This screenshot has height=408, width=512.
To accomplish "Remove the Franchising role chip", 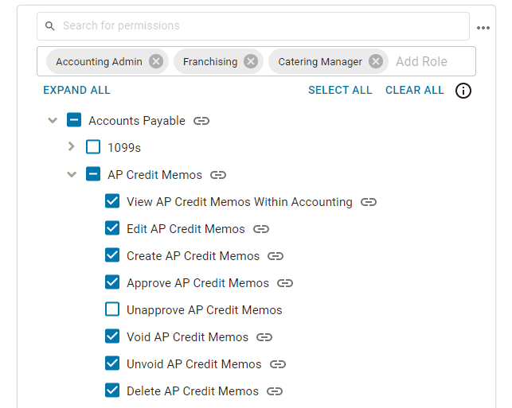I will (251, 61).
